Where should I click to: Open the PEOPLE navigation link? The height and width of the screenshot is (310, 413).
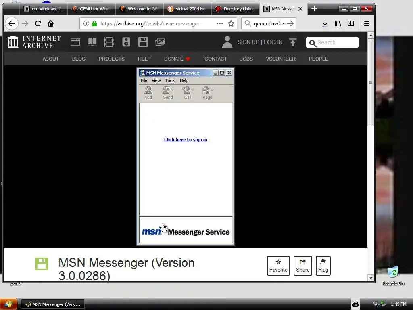(319, 59)
